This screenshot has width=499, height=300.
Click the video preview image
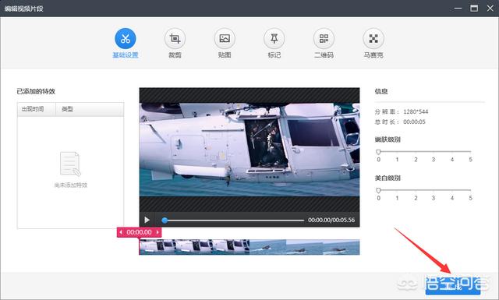(x=249, y=150)
